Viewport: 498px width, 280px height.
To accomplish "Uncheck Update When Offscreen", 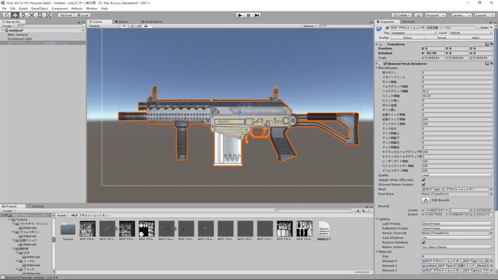I will 423,180.
